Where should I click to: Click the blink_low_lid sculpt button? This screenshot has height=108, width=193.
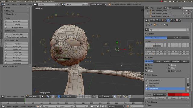coord(16,55)
